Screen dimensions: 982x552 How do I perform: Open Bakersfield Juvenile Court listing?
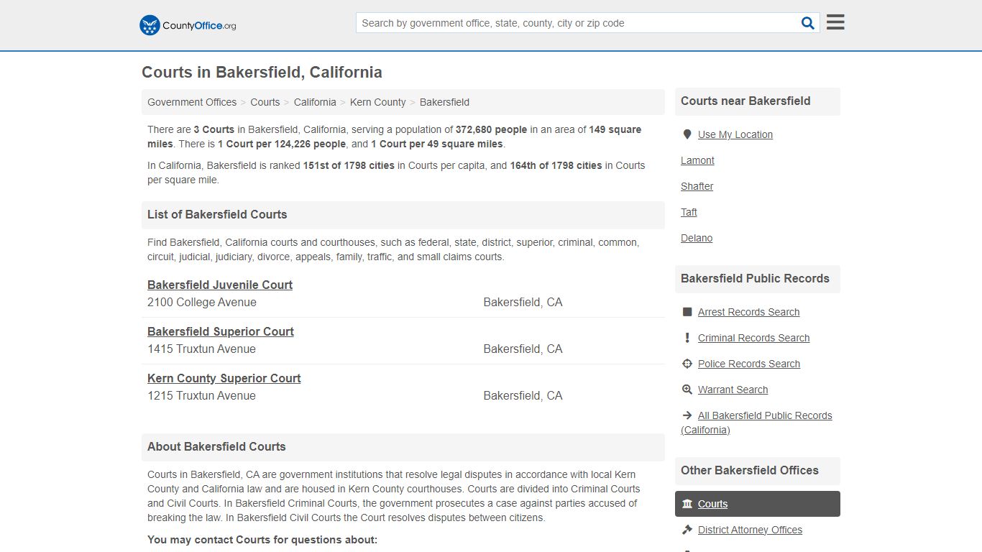[220, 285]
